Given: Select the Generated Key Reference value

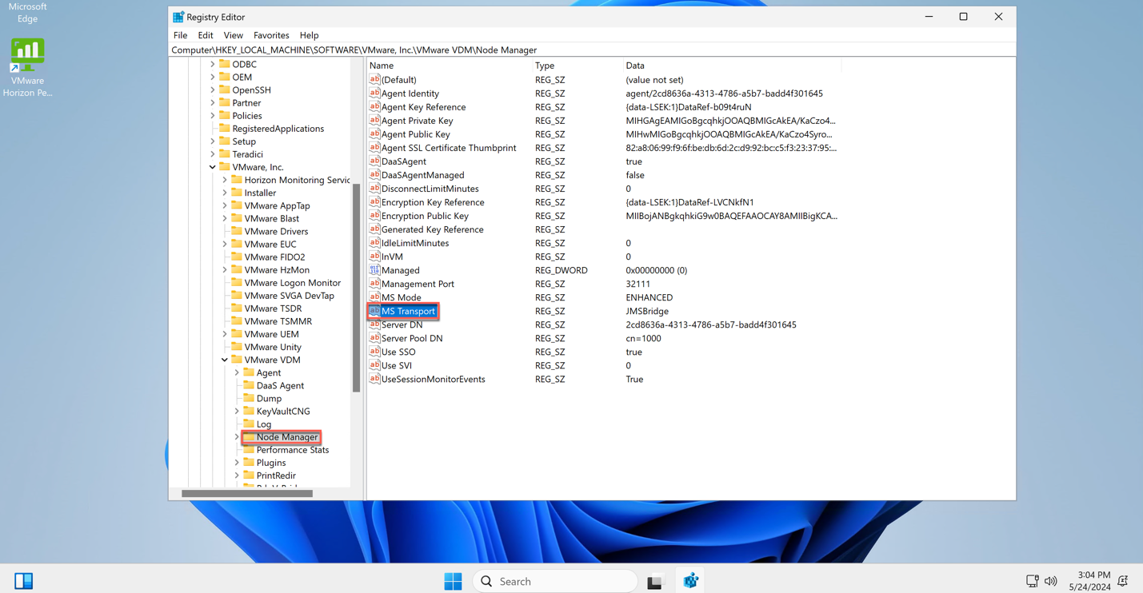Looking at the screenshot, I should pos(432,229).
